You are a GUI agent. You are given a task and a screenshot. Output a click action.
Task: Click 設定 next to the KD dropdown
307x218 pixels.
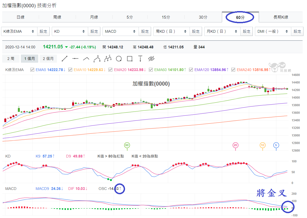(94, 31)
